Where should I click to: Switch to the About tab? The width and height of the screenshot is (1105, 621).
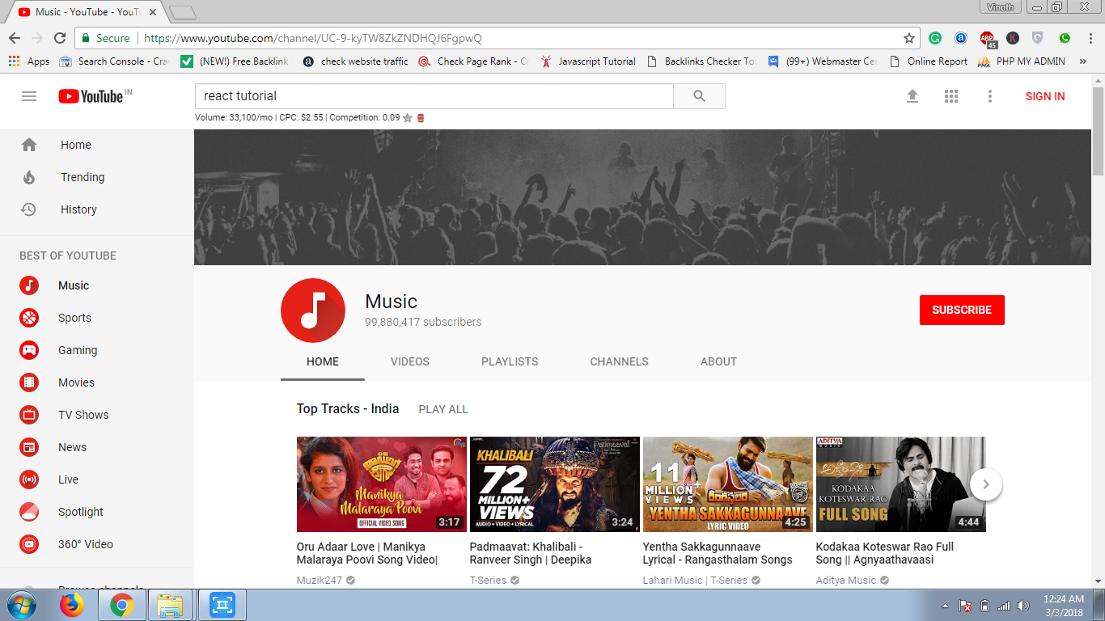(718, 361)
